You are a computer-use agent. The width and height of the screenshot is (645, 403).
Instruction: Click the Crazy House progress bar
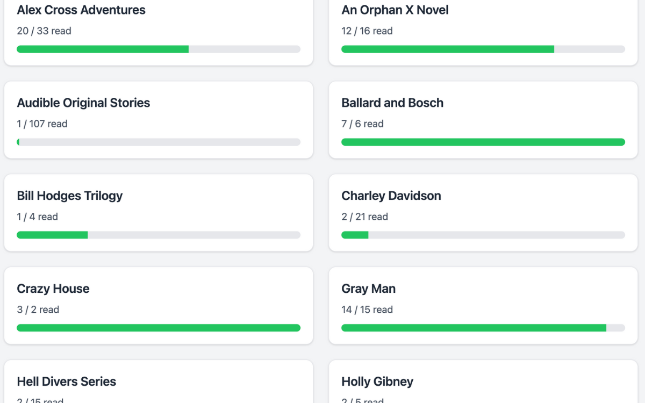[159, 328]
